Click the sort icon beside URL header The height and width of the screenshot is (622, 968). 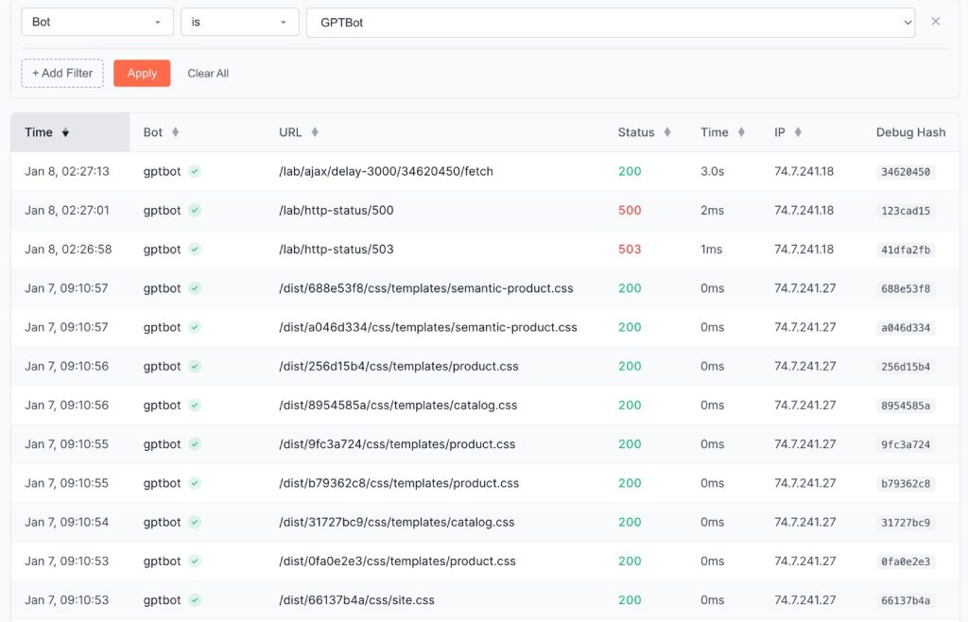click(x=315, y=132)
